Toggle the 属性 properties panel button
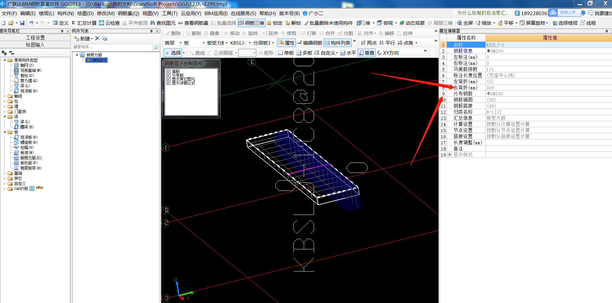The image size is (612, 303). [286, 43]
